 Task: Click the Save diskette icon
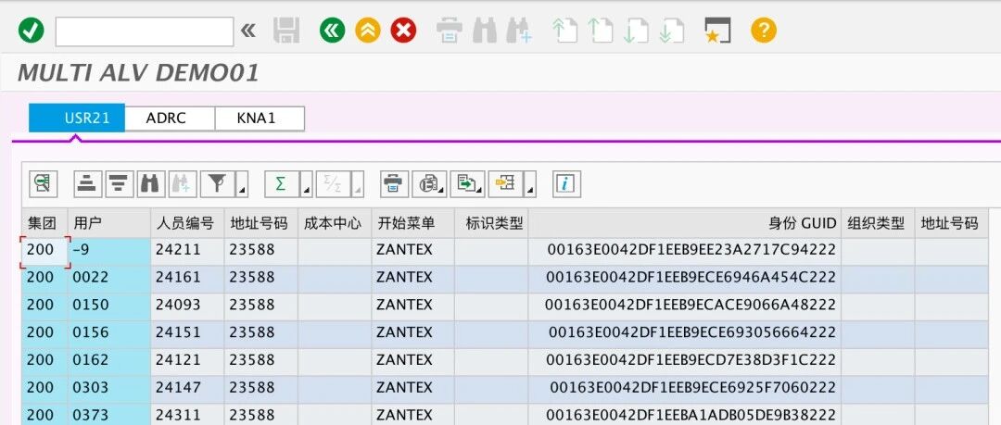[x=286, y=30]
